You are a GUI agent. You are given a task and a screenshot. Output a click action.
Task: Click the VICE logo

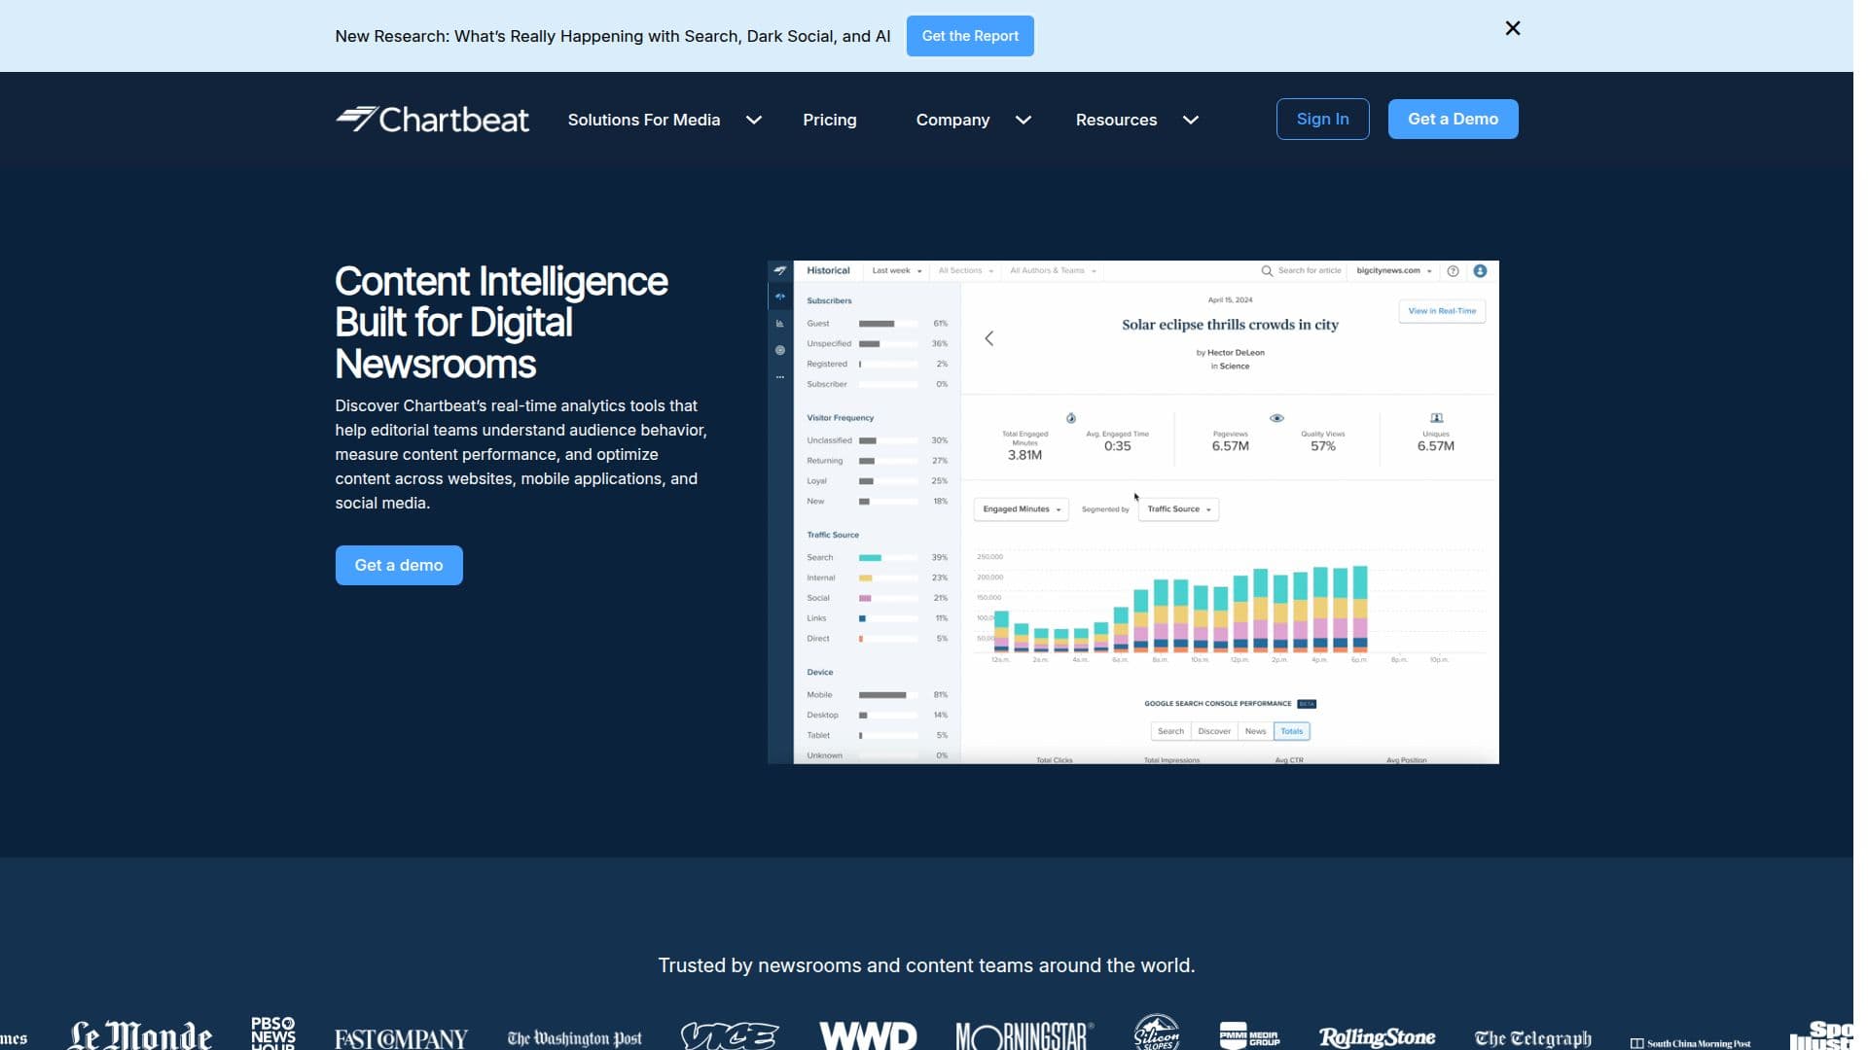[730, 1035]
